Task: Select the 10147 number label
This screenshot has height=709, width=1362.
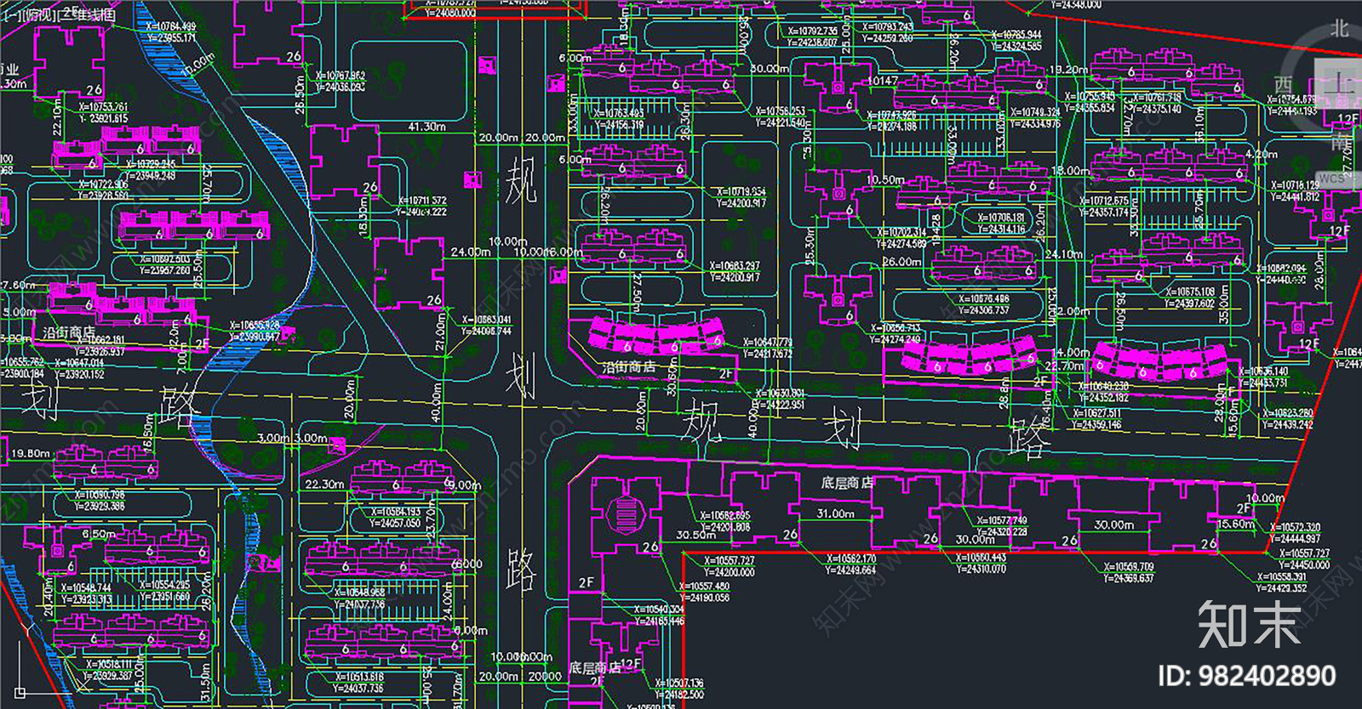Action: pos(883,81)
